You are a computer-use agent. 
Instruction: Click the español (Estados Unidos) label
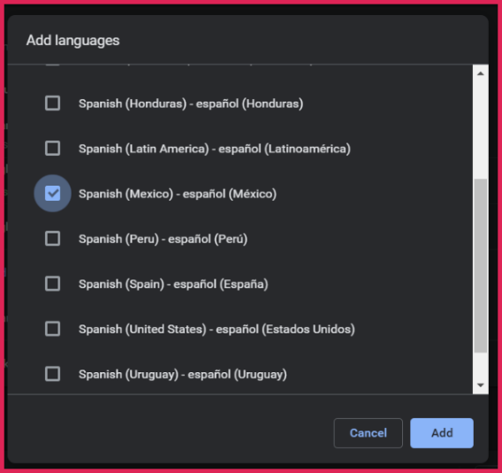click(285, 330)
